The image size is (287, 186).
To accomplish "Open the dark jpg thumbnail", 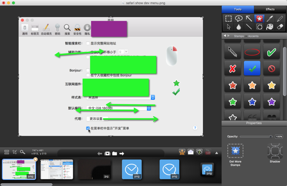I will (x=94, y=169).
